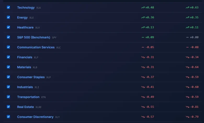Toggle the Materials XLB checkbox

tap(8, 67)
